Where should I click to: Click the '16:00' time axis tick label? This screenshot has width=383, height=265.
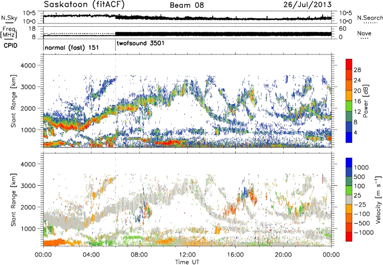coord(235,255)
